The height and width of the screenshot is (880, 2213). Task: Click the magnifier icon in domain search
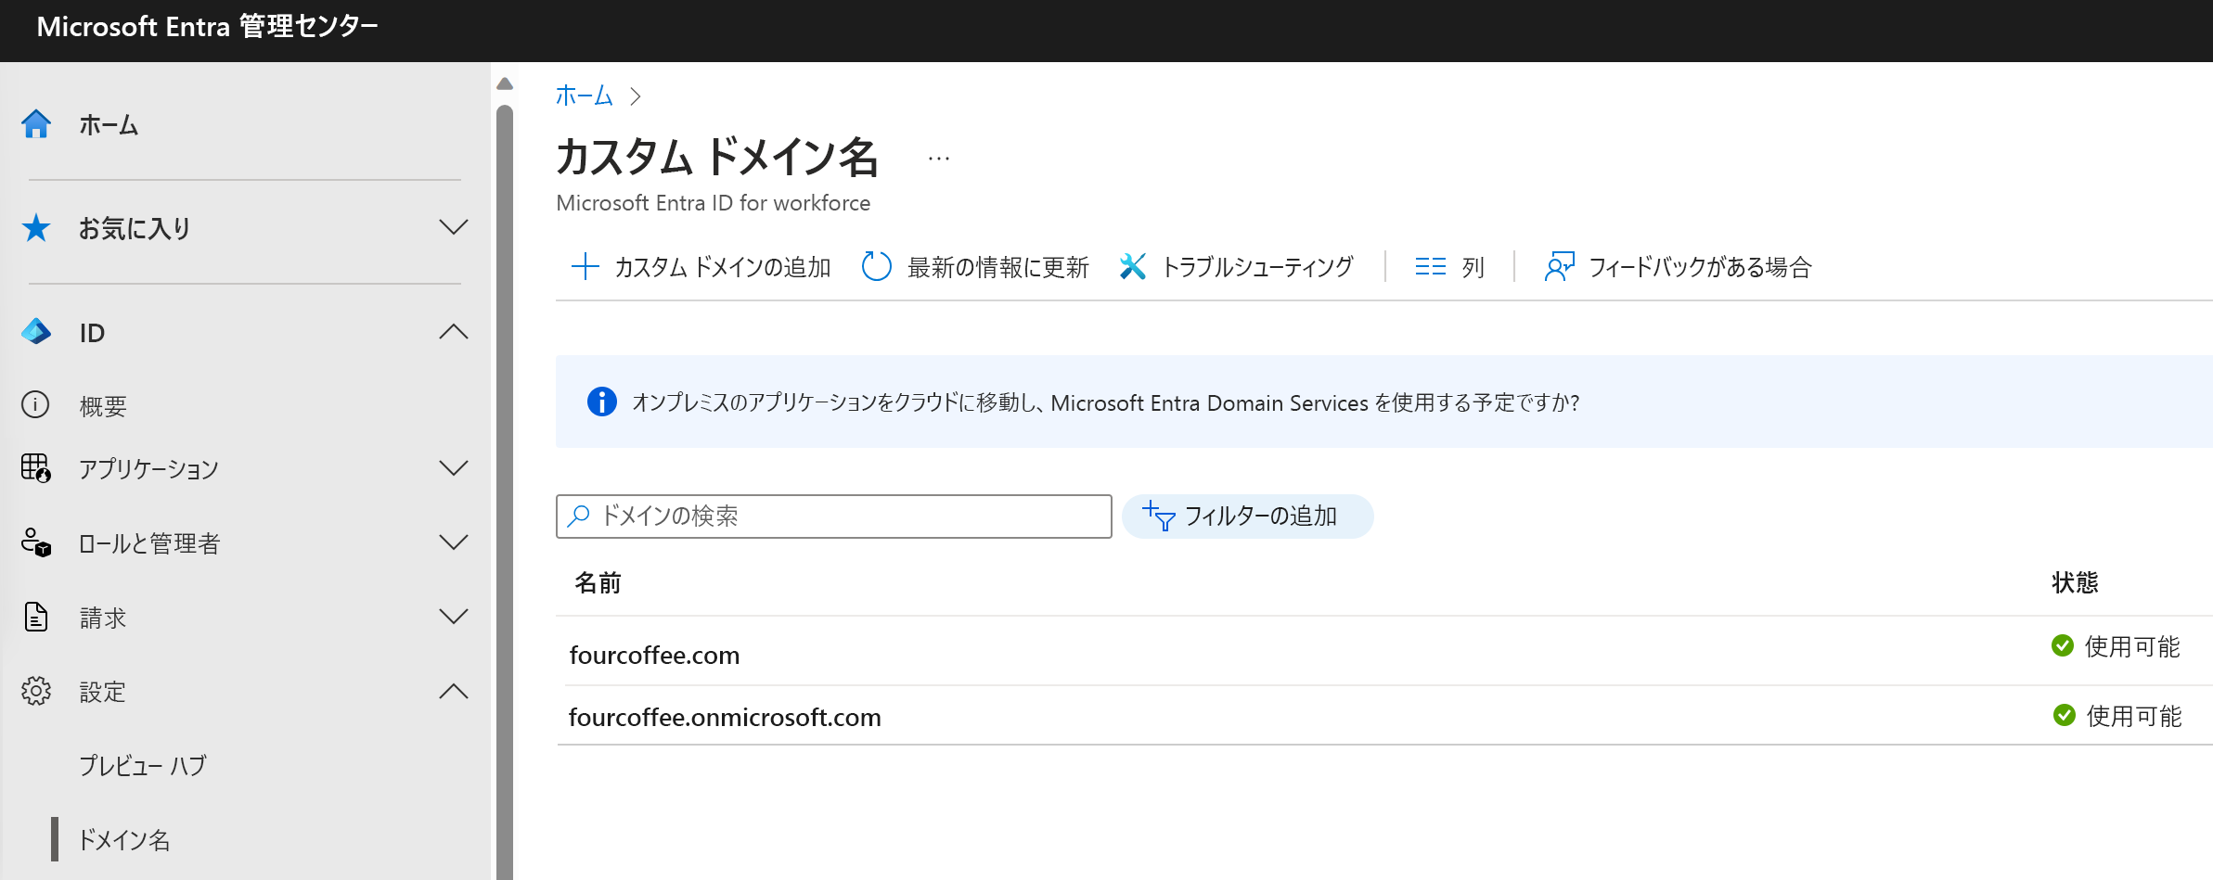pos(579,516)
